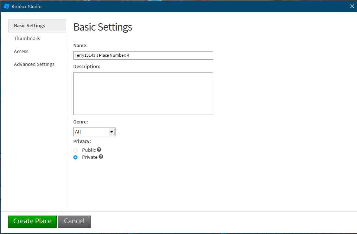
Task: Focus the Name text field
Action: [143, 56]
